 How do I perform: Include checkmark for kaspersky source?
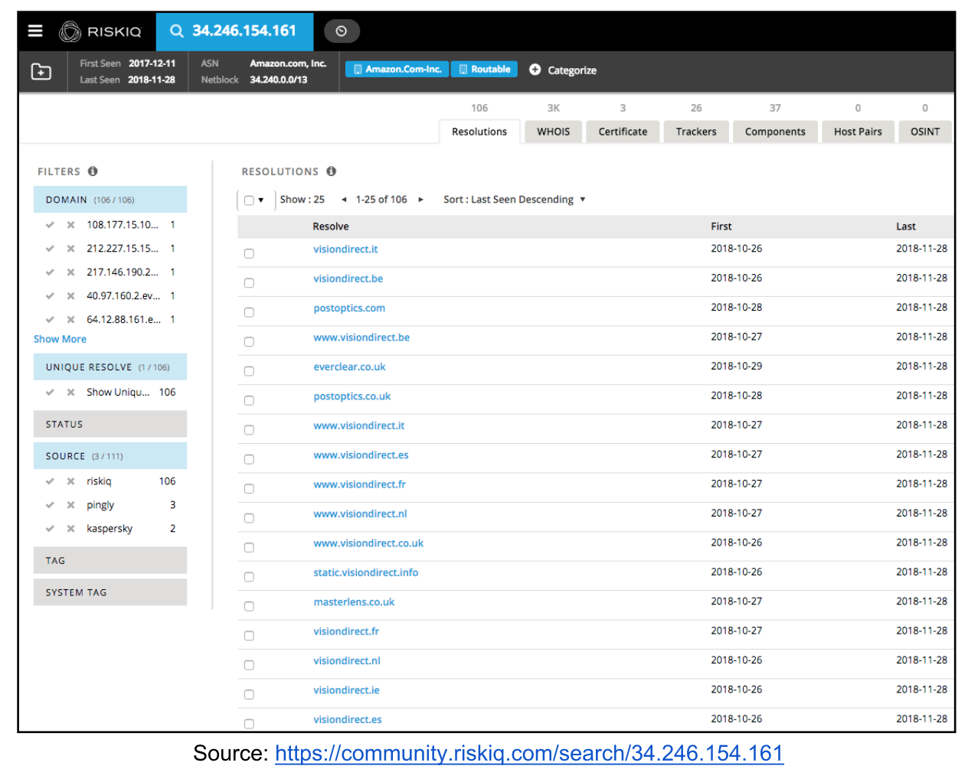(50, 529)
